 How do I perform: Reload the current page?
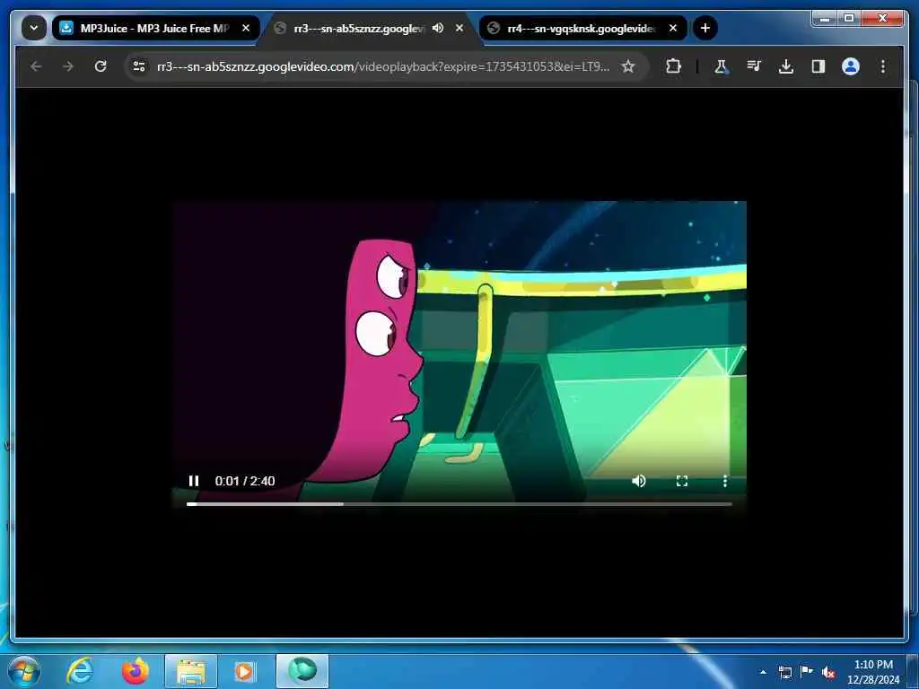tap(101, 66)
